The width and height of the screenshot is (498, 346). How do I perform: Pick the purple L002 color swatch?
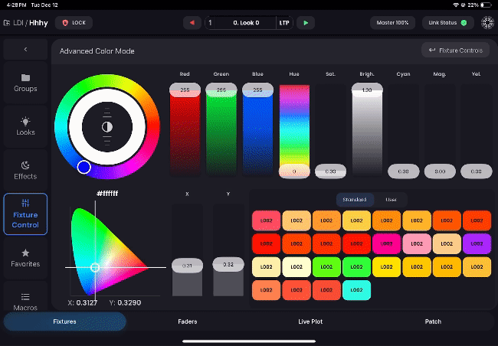pos(477,244)
